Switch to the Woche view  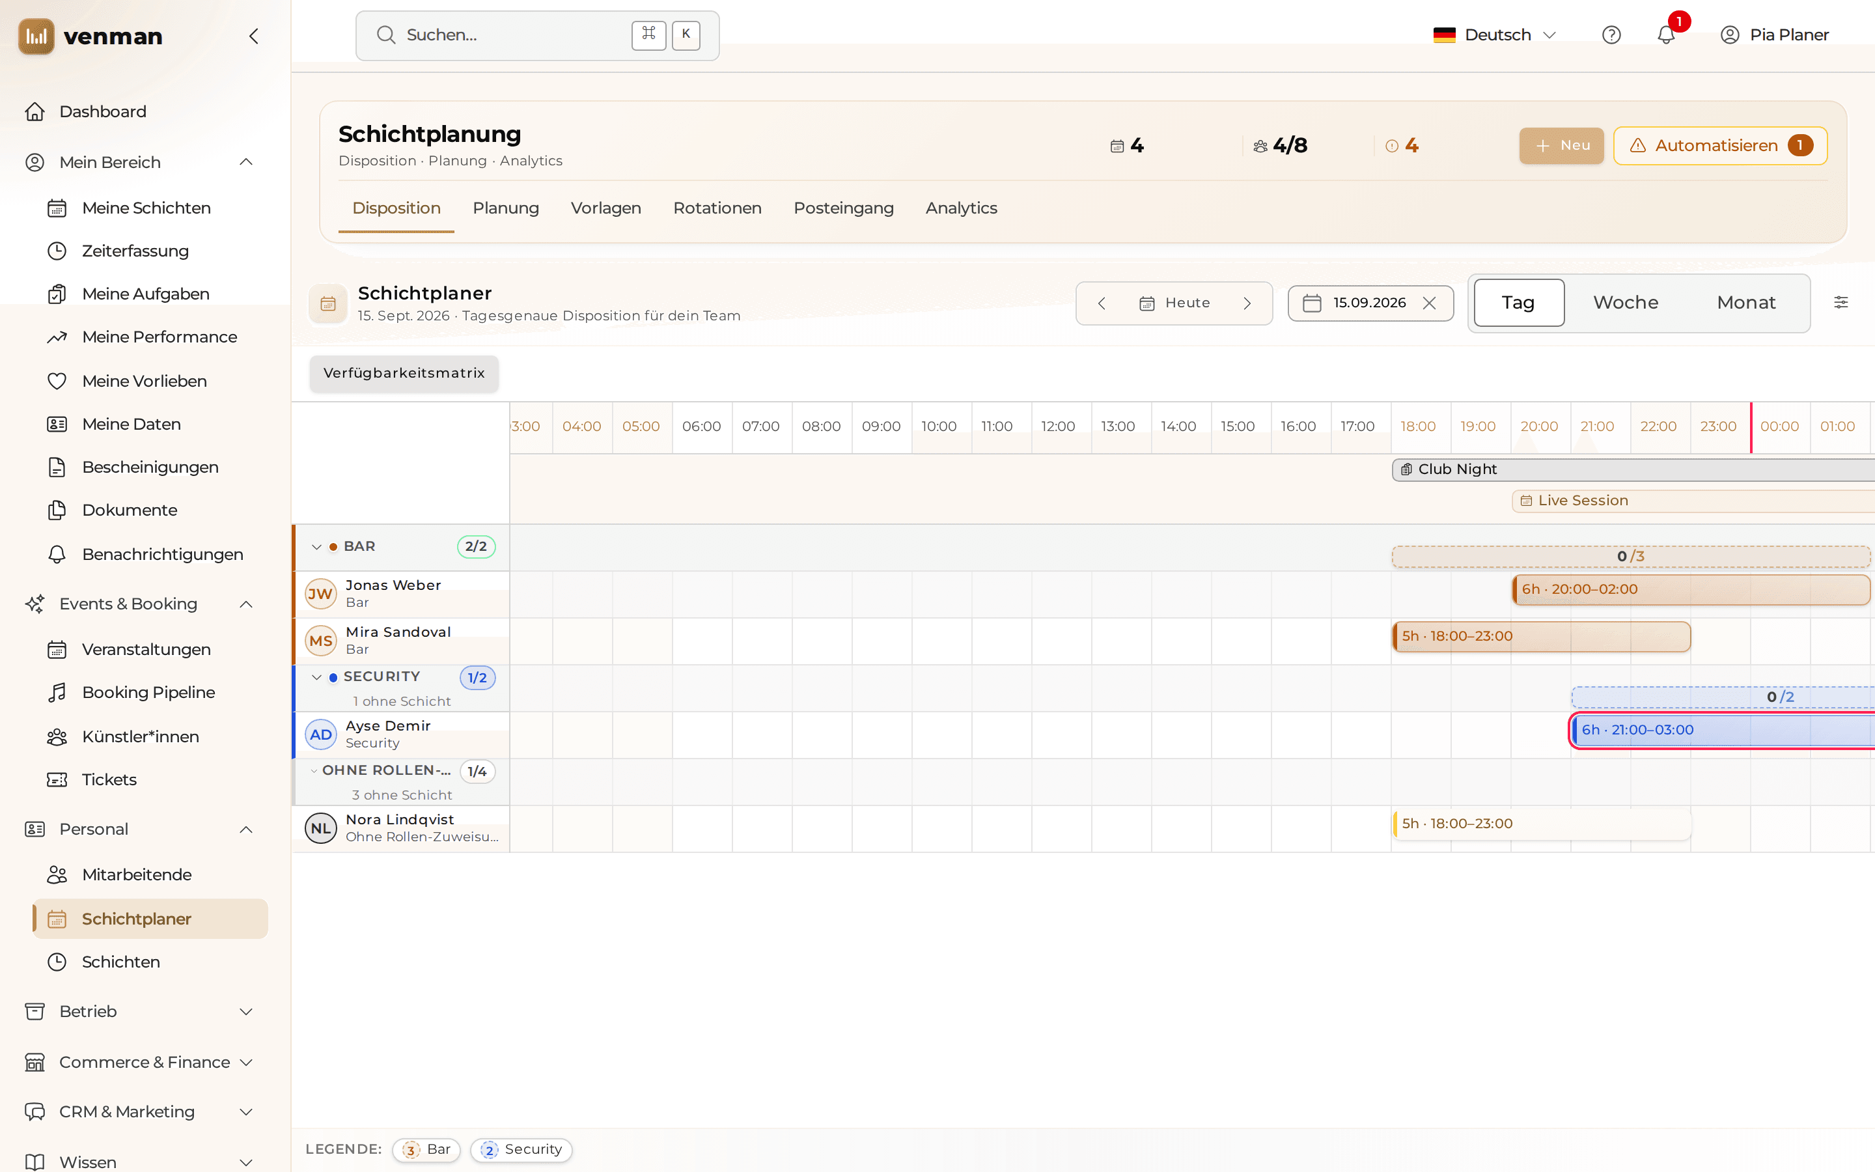point(1626,303)
